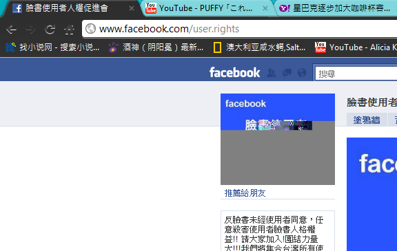The width and height of the screenshot is (397, 251).
Task: Close the 臉書使用者人權促進會 tab
Action: point(132,8)
